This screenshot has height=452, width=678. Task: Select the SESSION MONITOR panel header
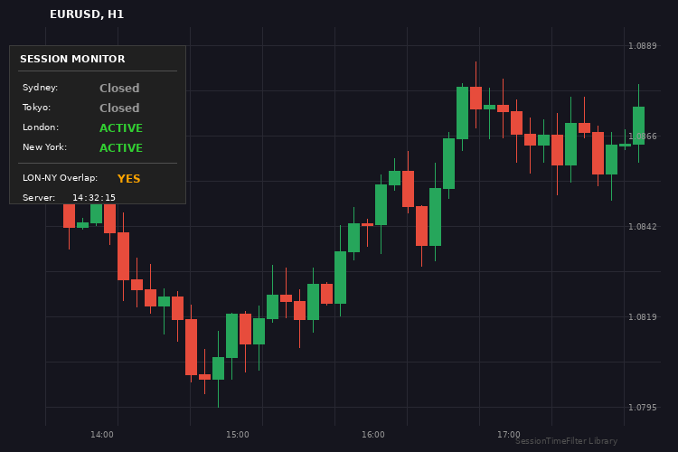(72, 60)
